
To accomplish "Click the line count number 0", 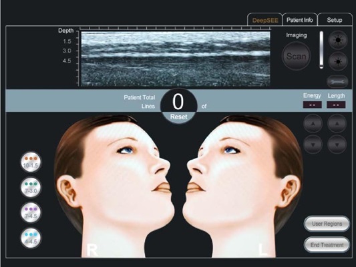I will [178, 102].
